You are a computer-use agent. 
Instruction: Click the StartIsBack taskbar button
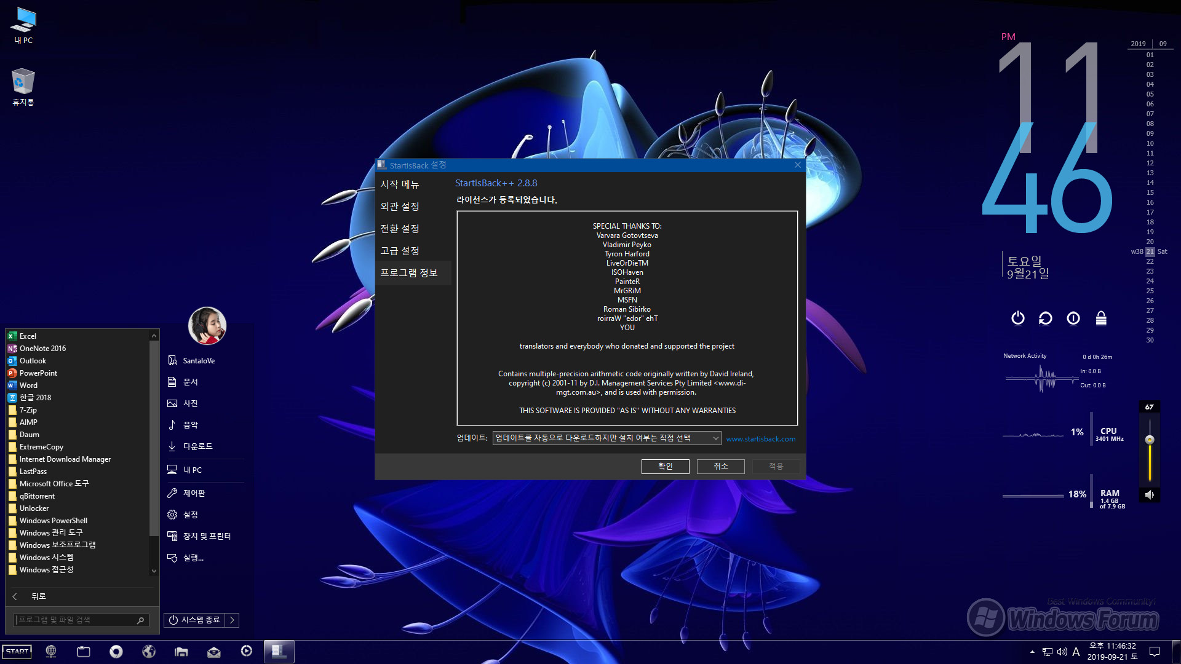[x=279, y=652]
